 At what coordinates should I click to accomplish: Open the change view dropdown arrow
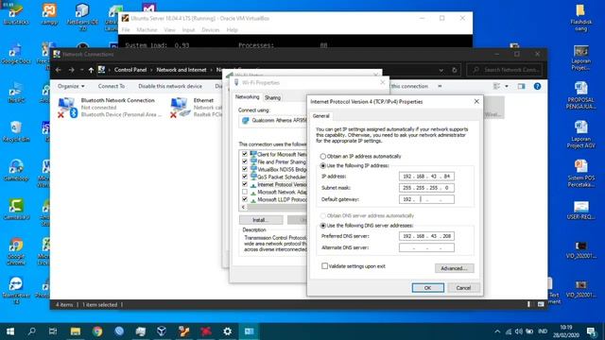point(507,86)
